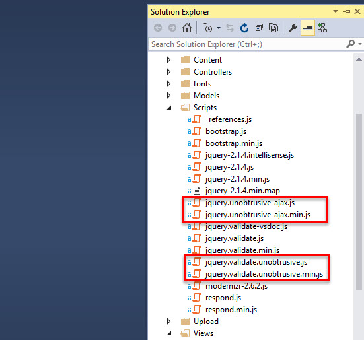Select jquery.validate.min.js file
Screen dimensions: 364x340
click(x=242, y=250)
